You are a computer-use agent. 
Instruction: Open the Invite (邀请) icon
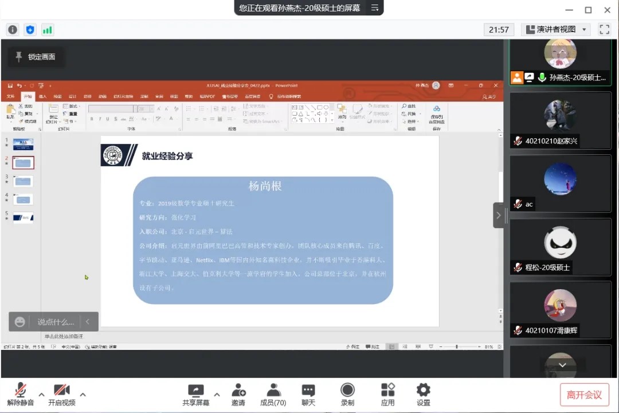[238, 393]
